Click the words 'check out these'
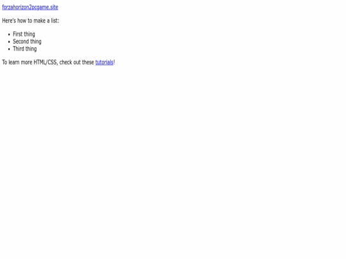Image resolution: width=346 pixels, height=259 pixels. pyautogui.click(x=77, y=62)
